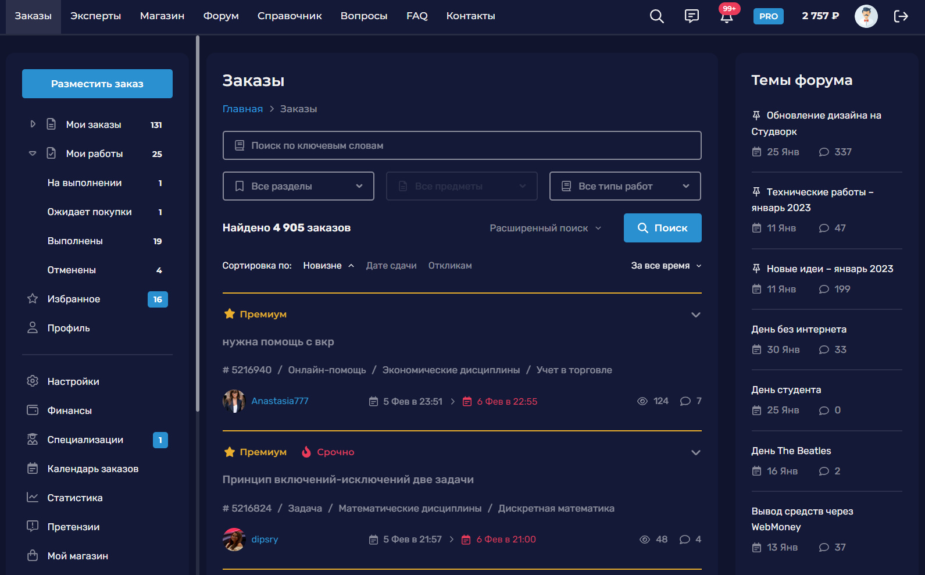Click the Статистика chart icon
The height and width of the screenshot is (575, 925).
(33, 498)
